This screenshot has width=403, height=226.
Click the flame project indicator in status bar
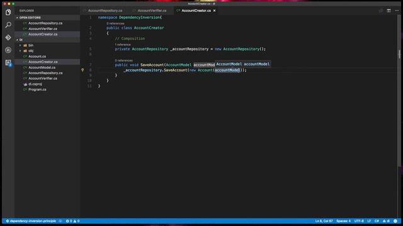point(386,221)
